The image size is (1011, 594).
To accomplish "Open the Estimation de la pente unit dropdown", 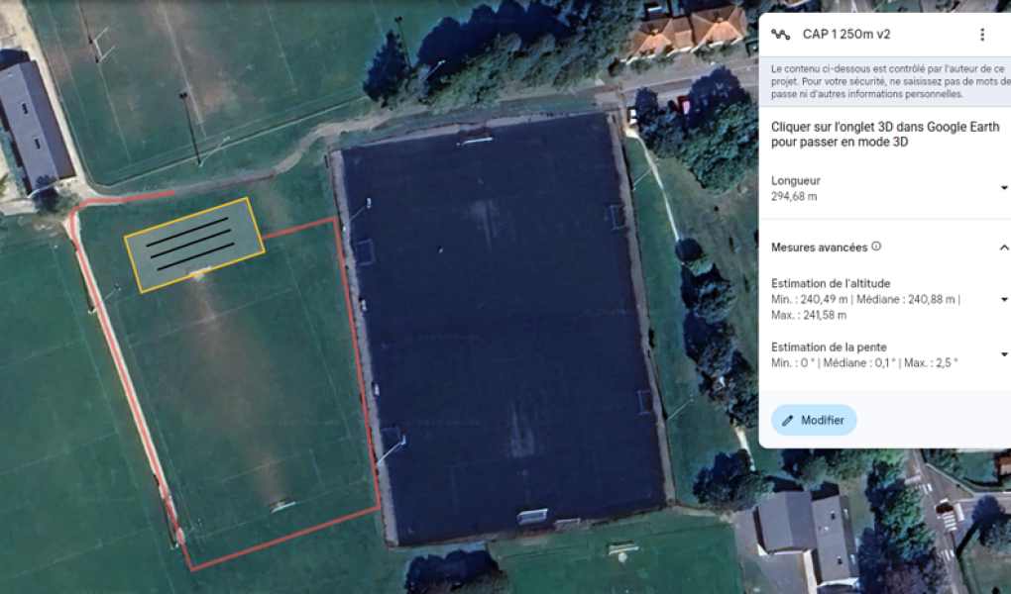I will pyautogui.click(x=1004, y=354).
